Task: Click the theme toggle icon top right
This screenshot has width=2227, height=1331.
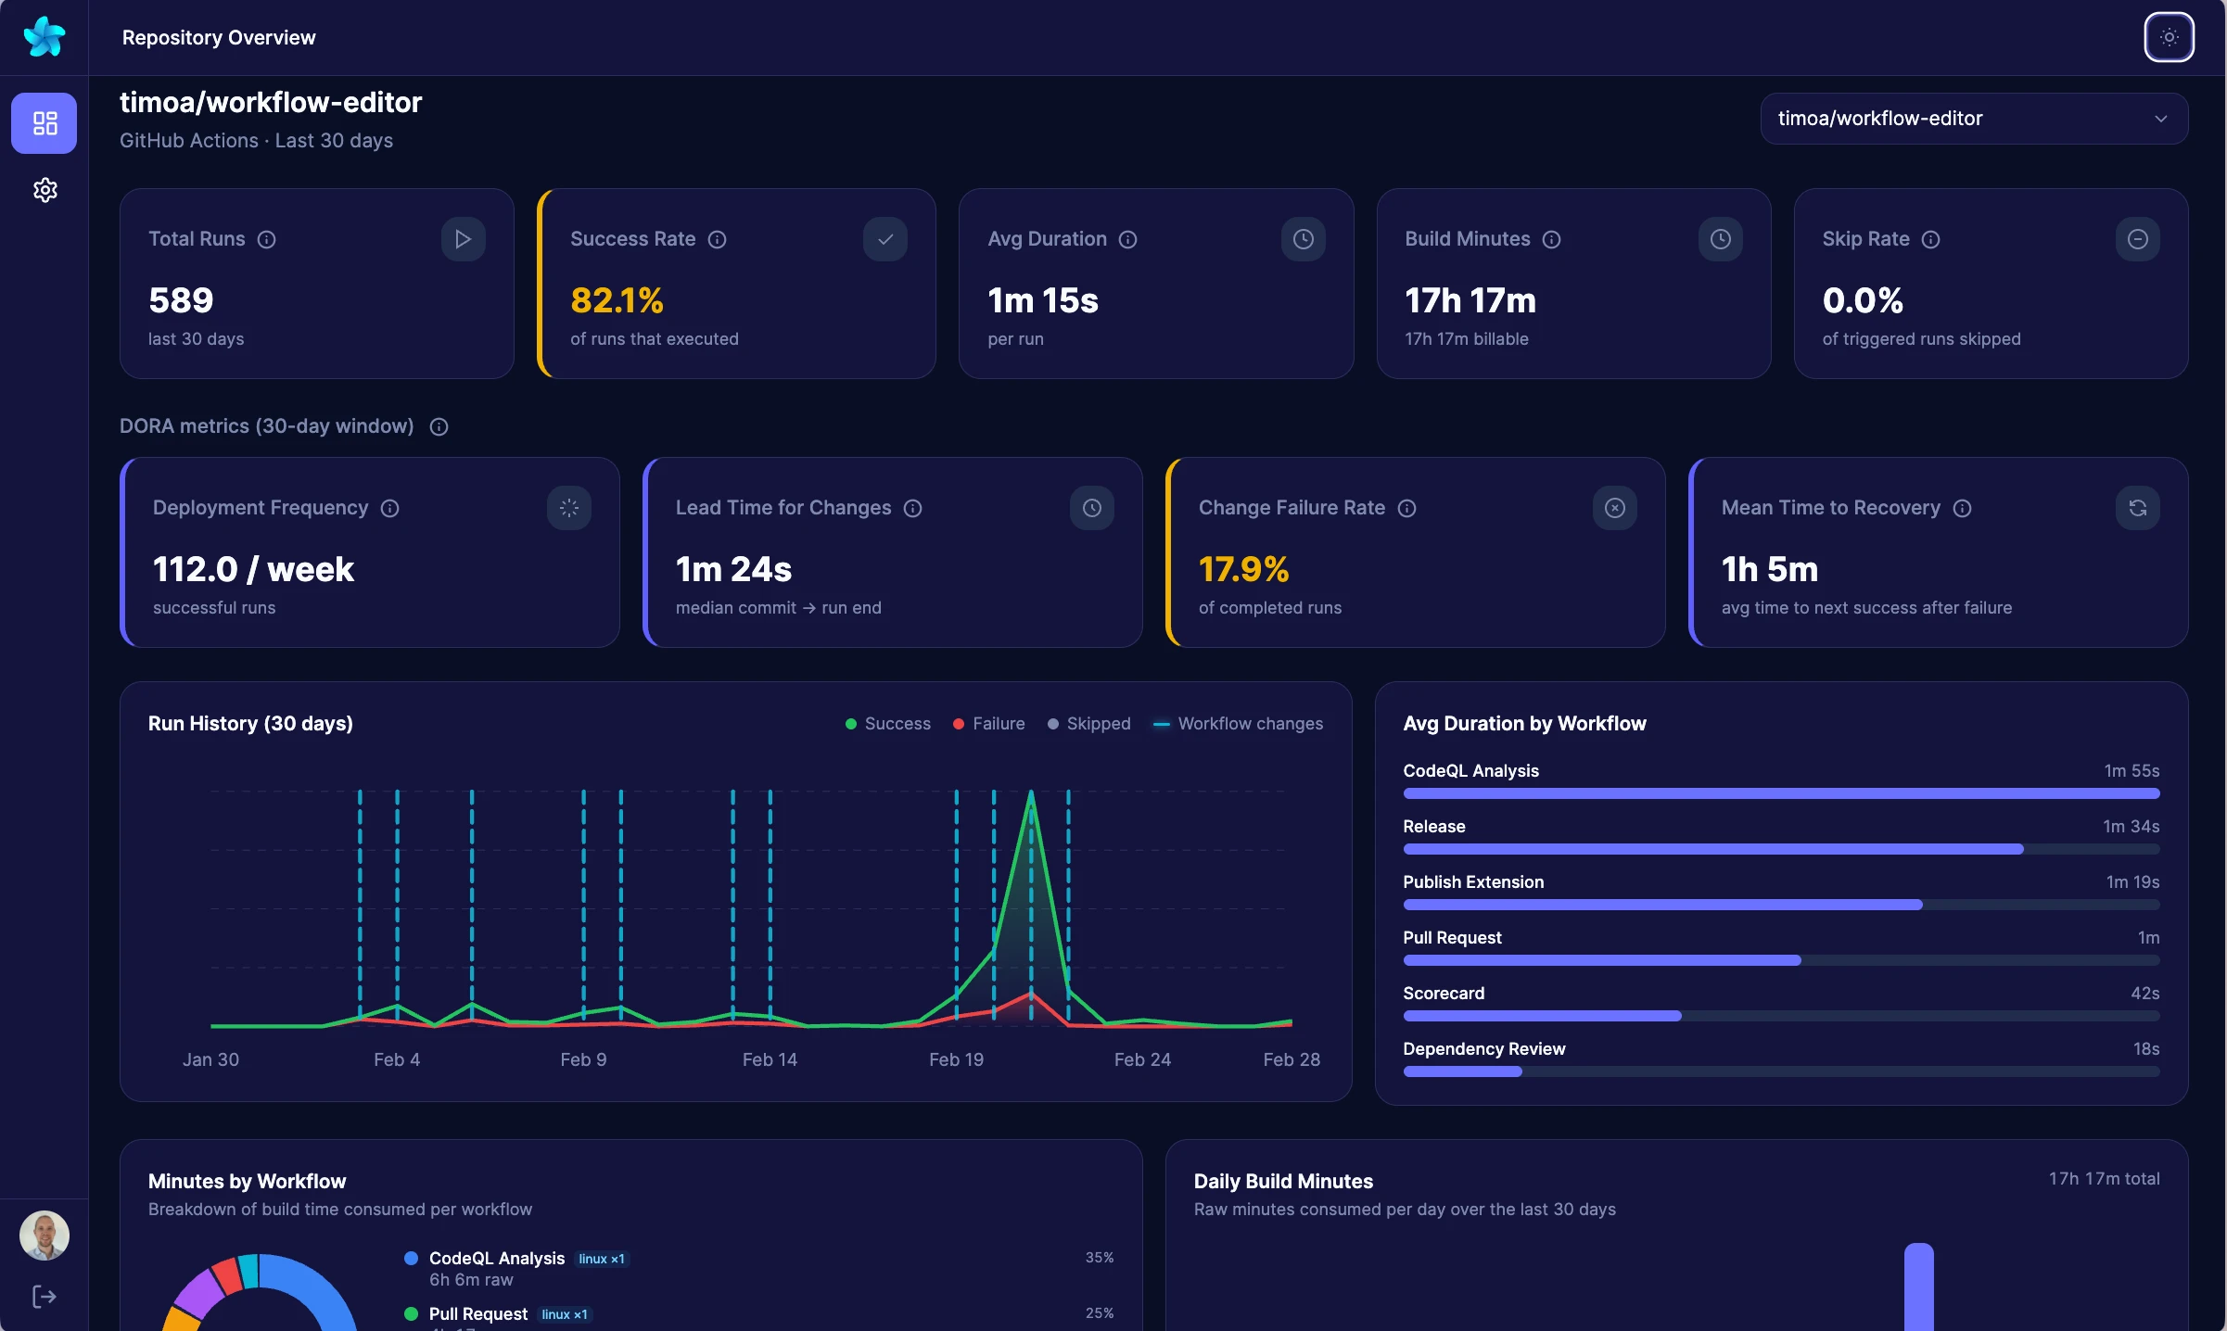Action: [x=2170, y=37]
